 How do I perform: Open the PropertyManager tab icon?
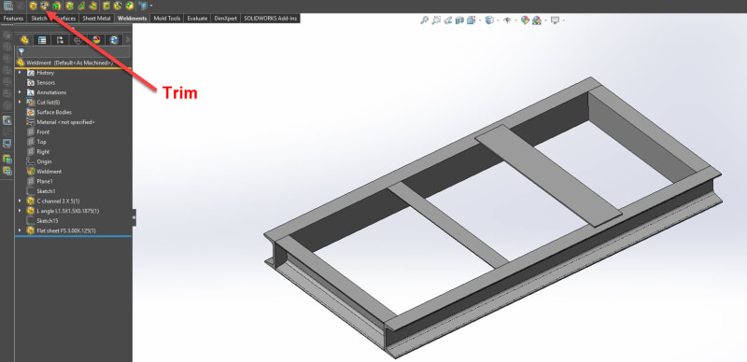pos(42,40)
